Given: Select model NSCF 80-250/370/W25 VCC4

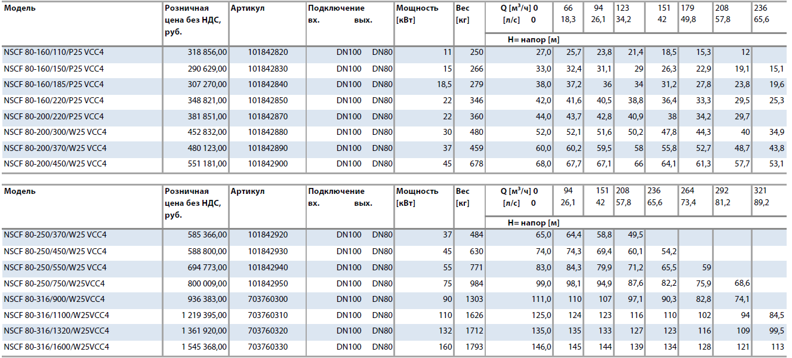Looking at the screenshot, I should 55,235.
